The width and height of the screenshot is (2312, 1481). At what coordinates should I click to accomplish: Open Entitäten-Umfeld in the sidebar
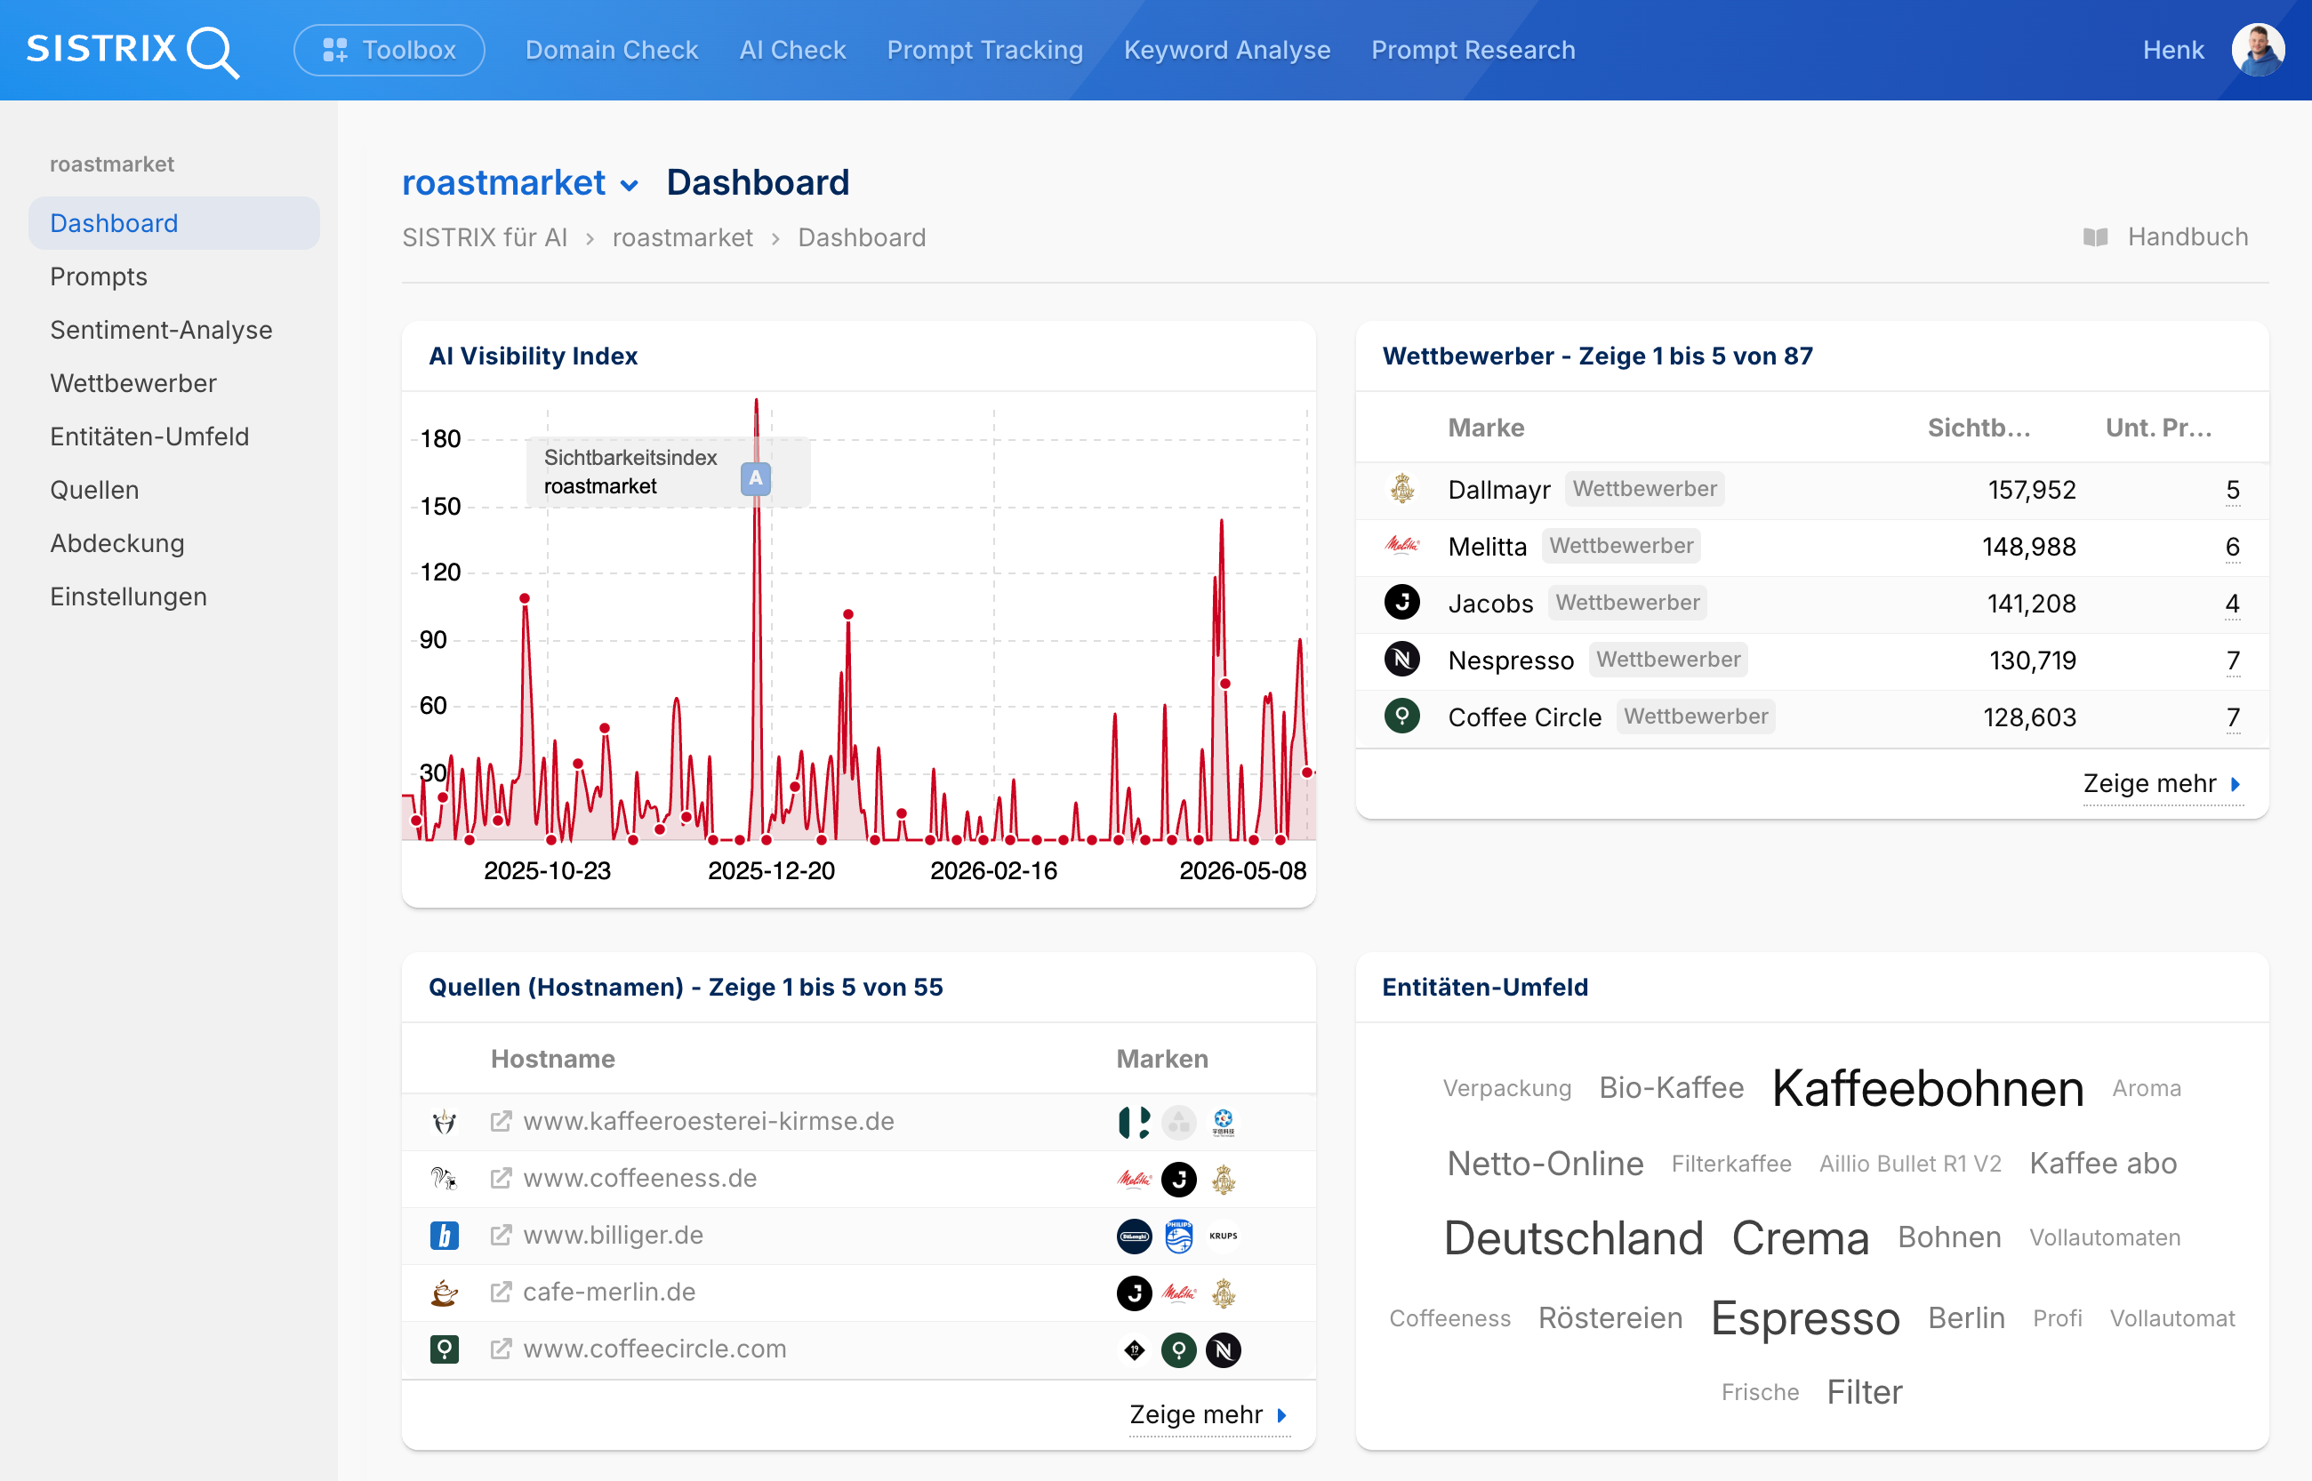click(x=149, y=436)
